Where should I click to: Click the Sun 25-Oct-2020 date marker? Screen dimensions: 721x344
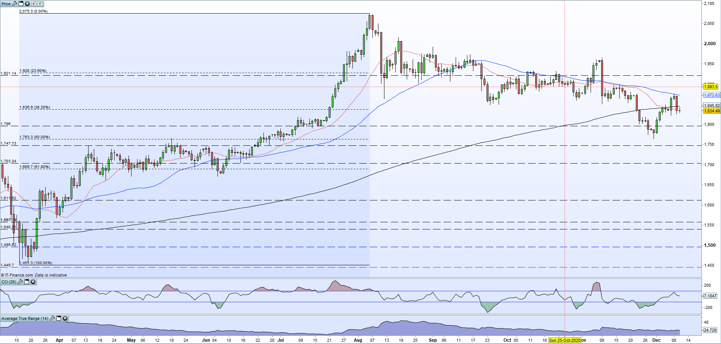[x=565, y=340]
